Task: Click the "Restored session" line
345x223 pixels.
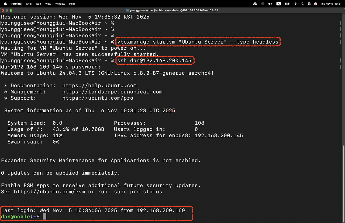Action: tap(75, 17)
